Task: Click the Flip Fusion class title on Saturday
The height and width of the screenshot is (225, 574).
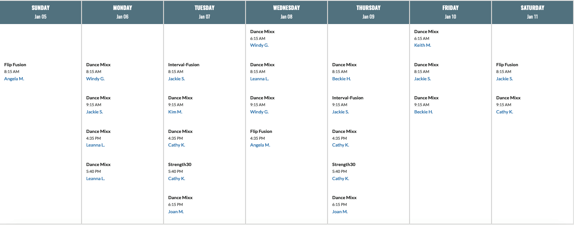Action: [507, 64]
